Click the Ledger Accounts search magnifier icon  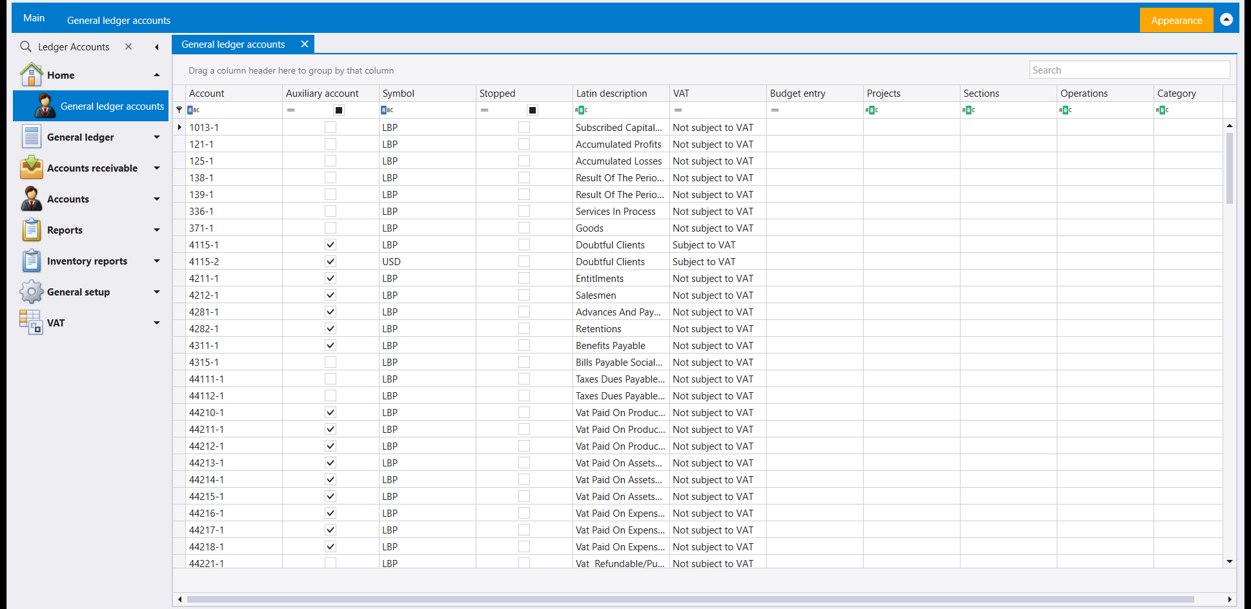click(x=26, y=46)
